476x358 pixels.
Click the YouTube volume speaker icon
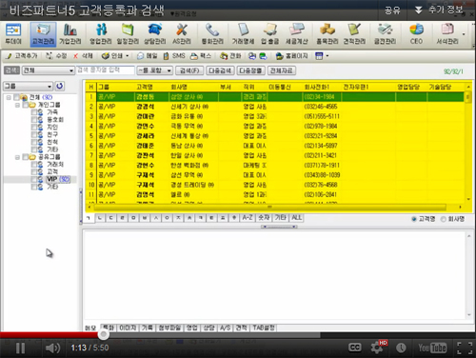[52, 348]
